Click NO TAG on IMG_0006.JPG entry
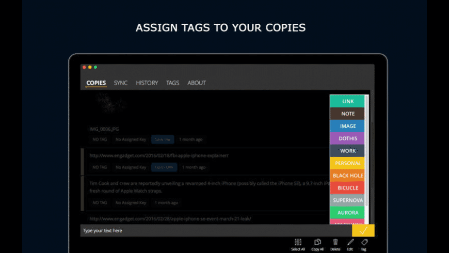449x253 pixels. (x=100, y=139)
